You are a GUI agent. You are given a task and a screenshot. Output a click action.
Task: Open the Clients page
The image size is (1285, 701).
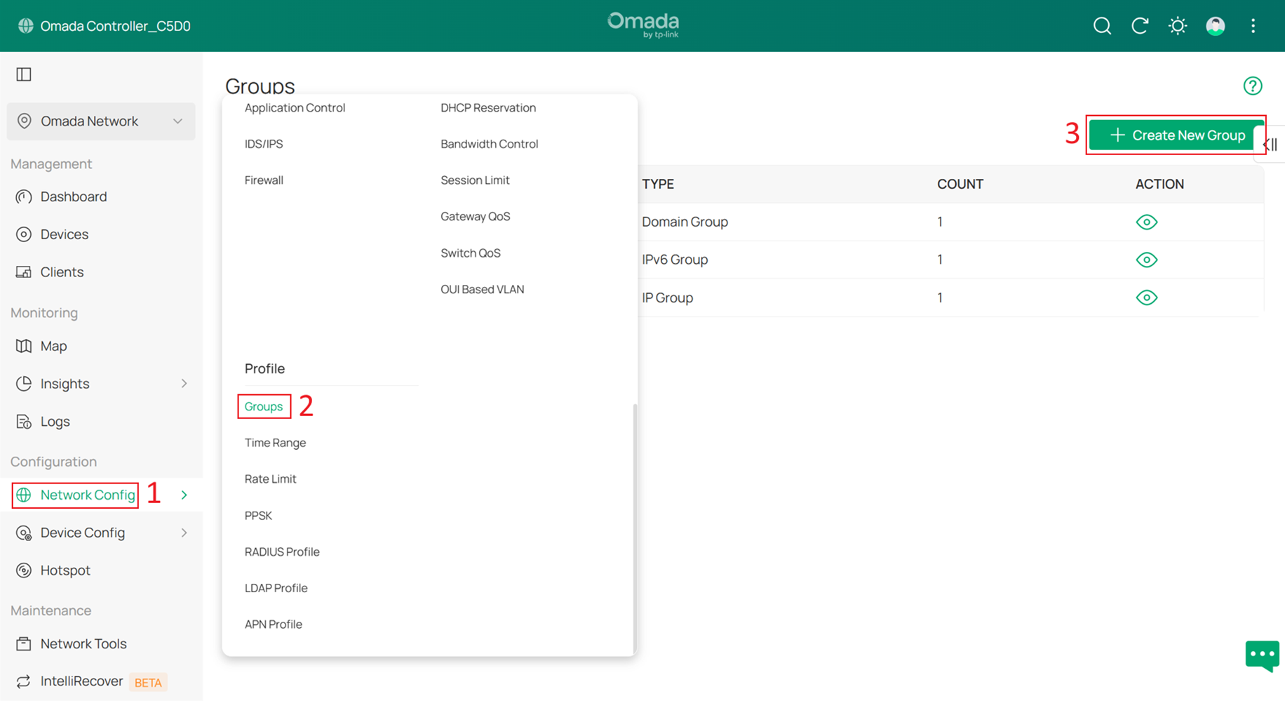pyautogui.click(x=62, y=272)
